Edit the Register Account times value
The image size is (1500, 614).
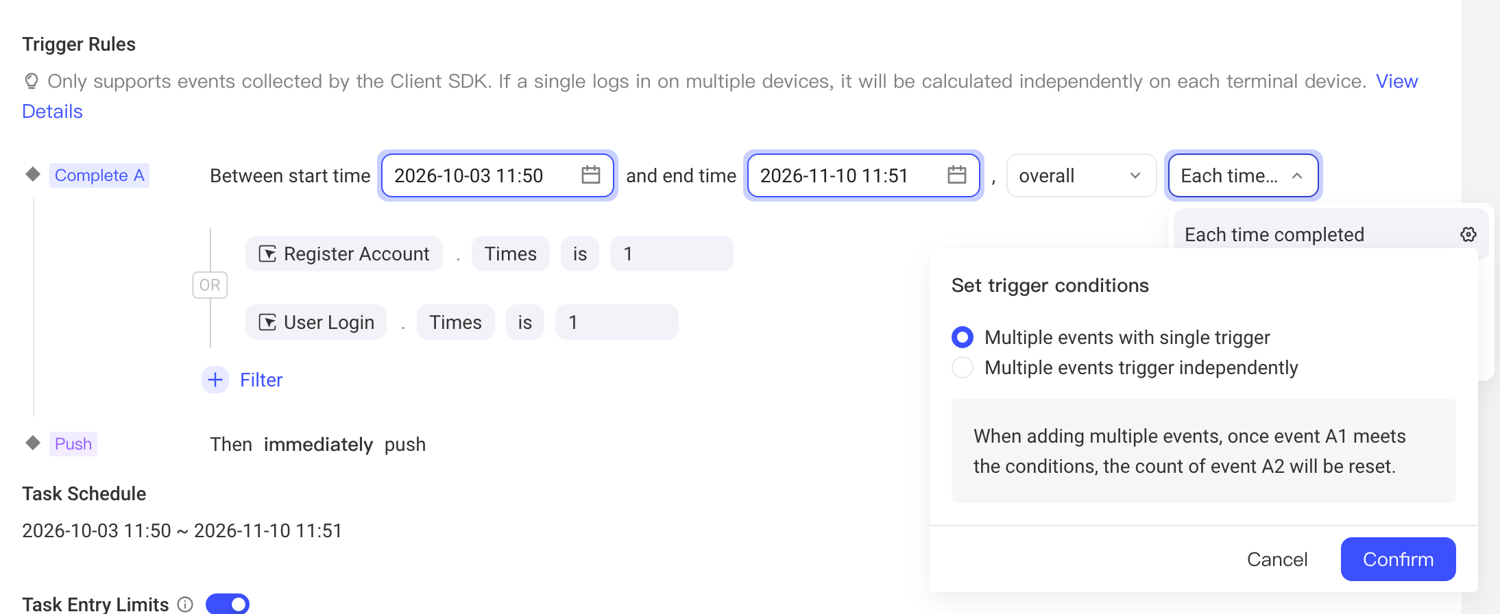coord(672,254)
